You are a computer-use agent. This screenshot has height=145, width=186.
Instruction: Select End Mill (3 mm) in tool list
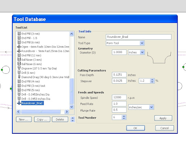coord(31,34)
